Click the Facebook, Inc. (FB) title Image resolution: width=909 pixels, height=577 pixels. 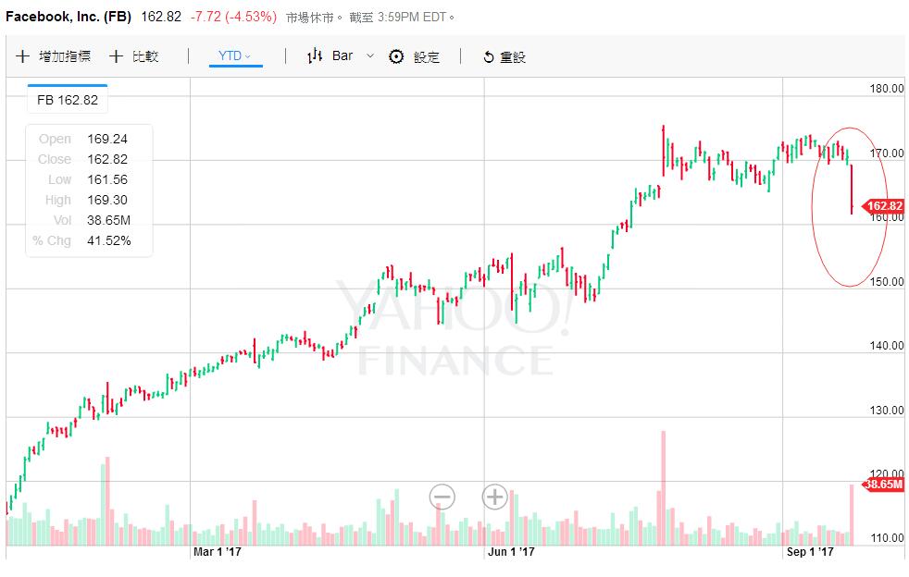pyautogui.click(x=68, y=17)
